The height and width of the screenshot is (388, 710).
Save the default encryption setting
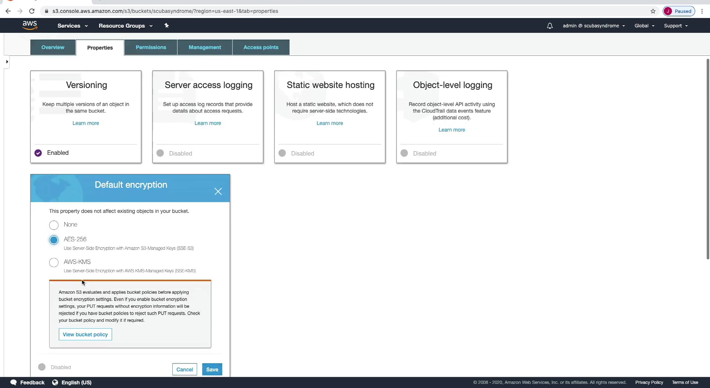tap(212, 370)
